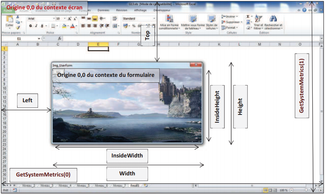325x194 pixels.
Task: Click the E1 name box field
Action: [19, 38]
